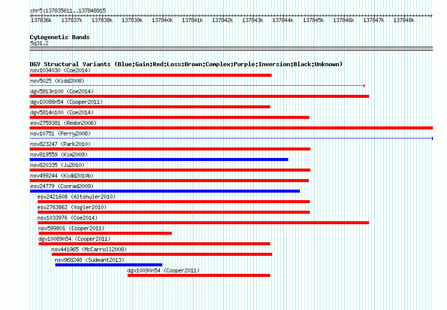
Task: Open dgv5813n100 (Coe2014) label
Action: [x=62, y=91]
